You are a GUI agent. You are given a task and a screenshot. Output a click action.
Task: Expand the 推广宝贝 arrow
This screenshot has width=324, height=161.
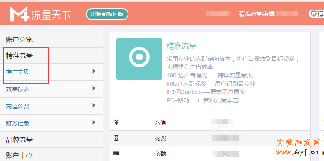coord(94,71)
